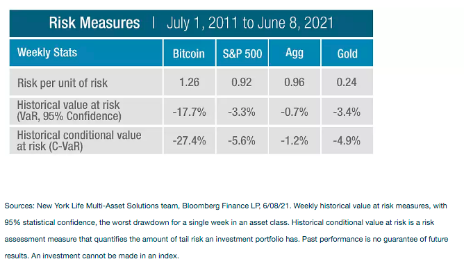Click the Agg 0.96 cell
The image size is (464, 266).
point(295,82)
